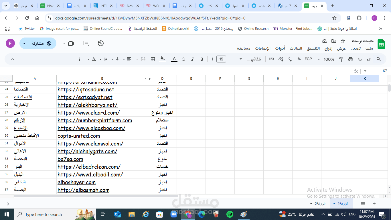Screen dimensions: 391x220
Task: Open the text color picker
Action: click(174, 59)
